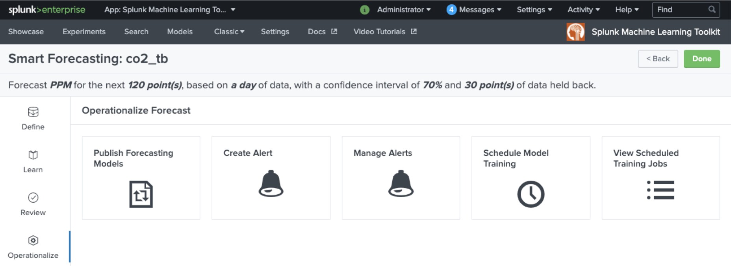Click the green Done button
The image size is (731, 266).
702,59
